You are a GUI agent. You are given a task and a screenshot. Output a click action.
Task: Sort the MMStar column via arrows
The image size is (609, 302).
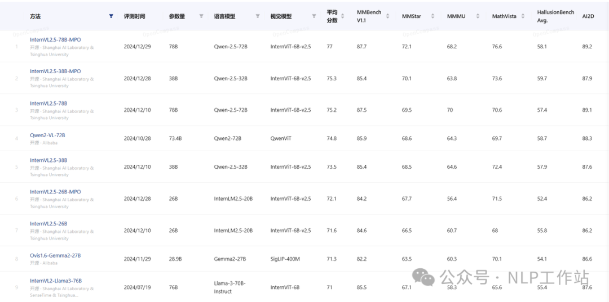point(433,16)
